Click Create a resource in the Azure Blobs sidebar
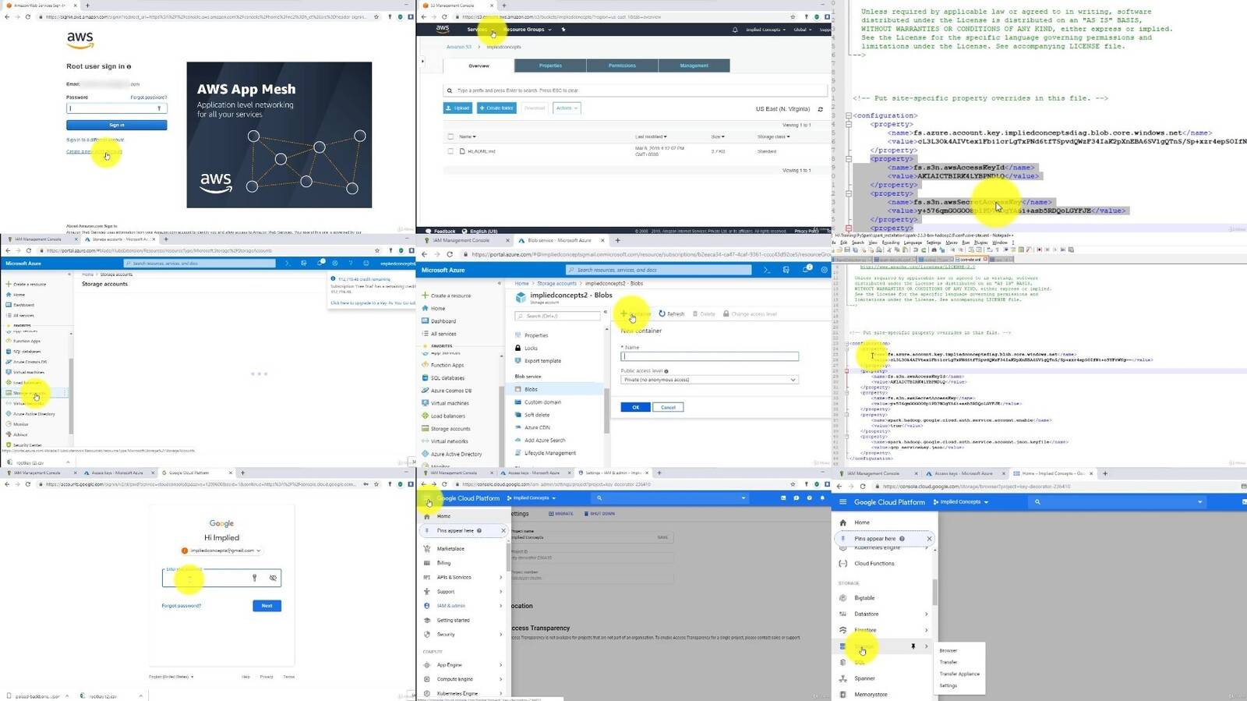 [x=446, y=296]
